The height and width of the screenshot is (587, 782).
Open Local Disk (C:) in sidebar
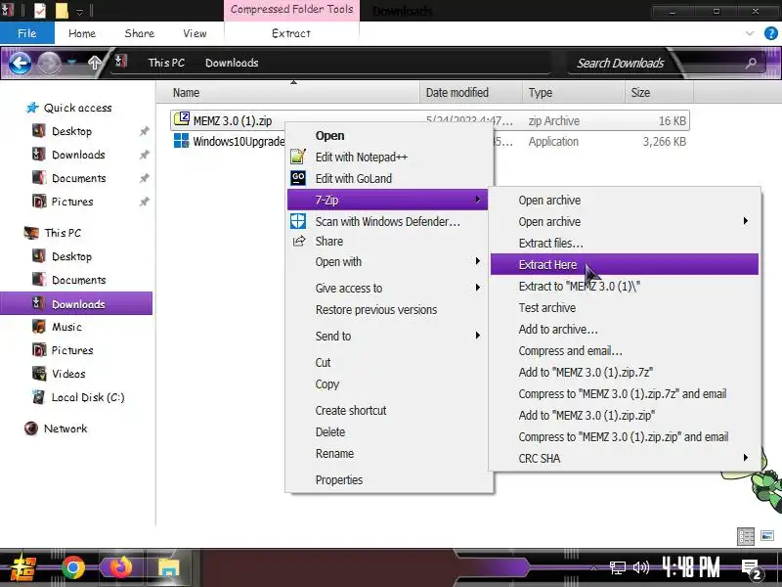tap(88, 397)
